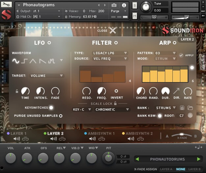Viewport: 206px width, 173px height.
Task: Mute Layer 2 speaker icon
Action: click(53, 139)
